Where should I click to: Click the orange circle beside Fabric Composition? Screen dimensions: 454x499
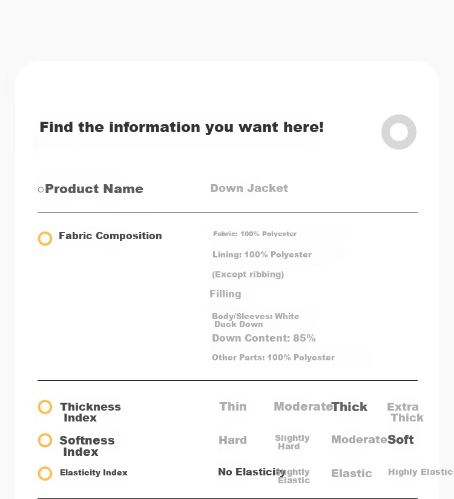45,239
